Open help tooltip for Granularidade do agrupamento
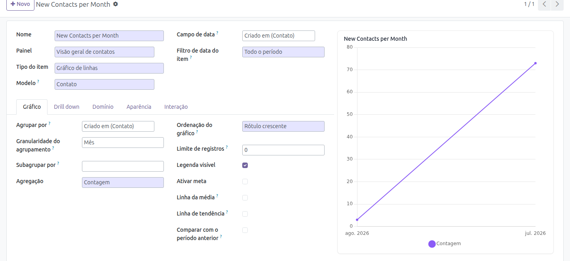 click(53, 148)
